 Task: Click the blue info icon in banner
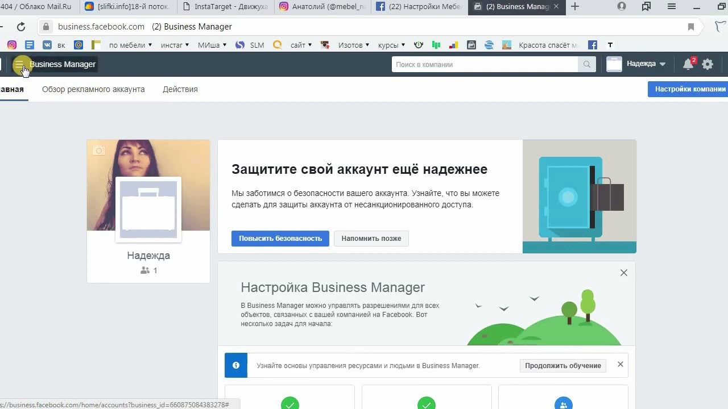tap(236, 365)
